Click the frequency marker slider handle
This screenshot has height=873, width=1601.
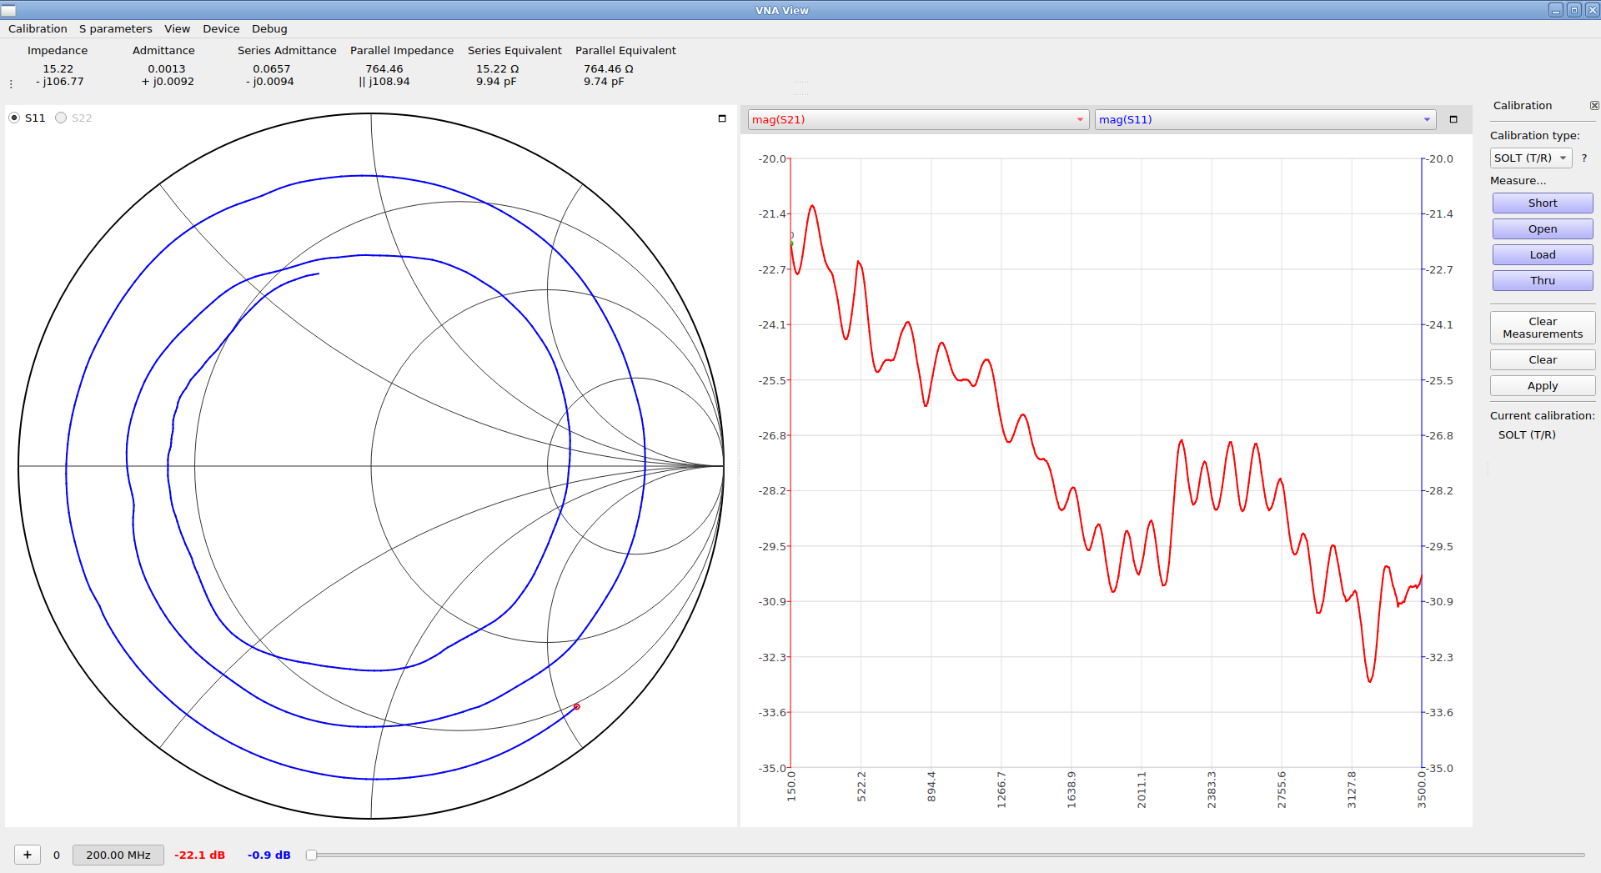311,855
